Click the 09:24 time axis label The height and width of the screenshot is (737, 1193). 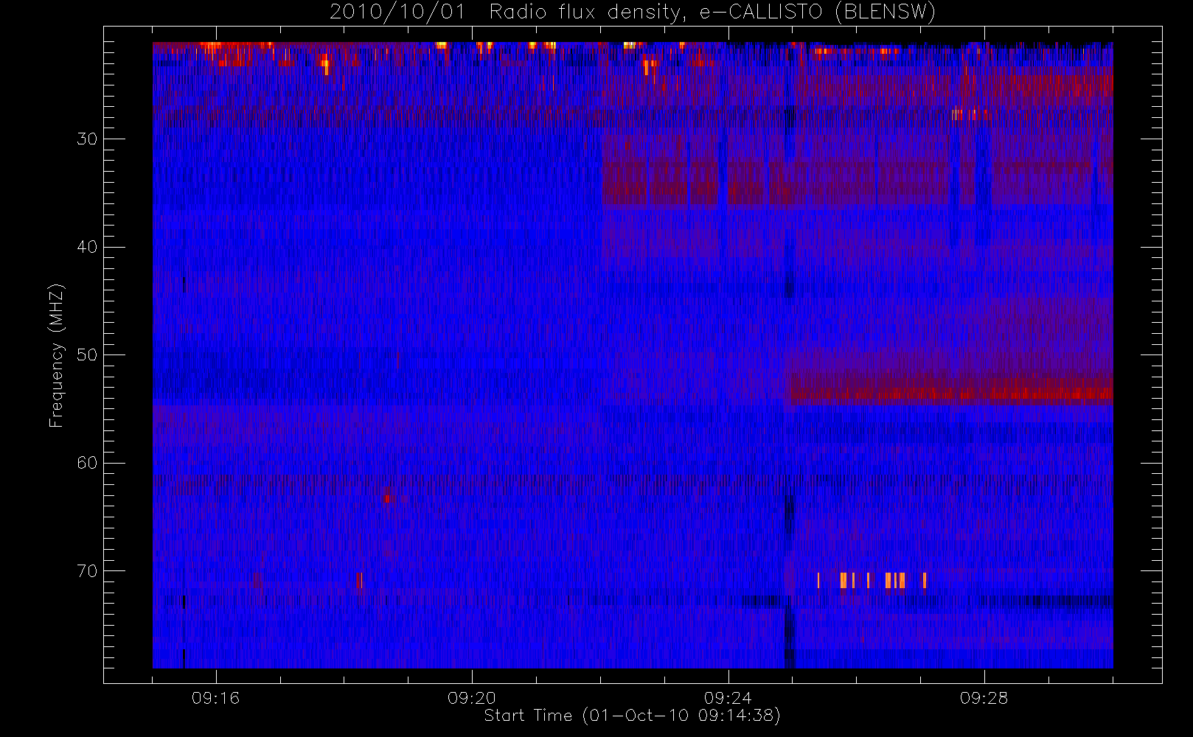click(x=728, y=698)
